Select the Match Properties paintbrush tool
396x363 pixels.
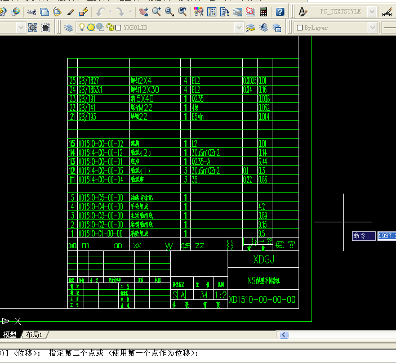70,12
